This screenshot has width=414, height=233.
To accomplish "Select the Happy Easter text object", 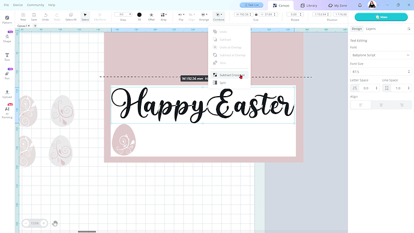I will coord(203,105).
